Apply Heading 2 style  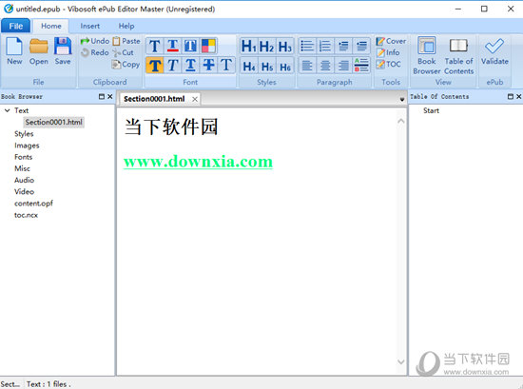tap(267, 46)
